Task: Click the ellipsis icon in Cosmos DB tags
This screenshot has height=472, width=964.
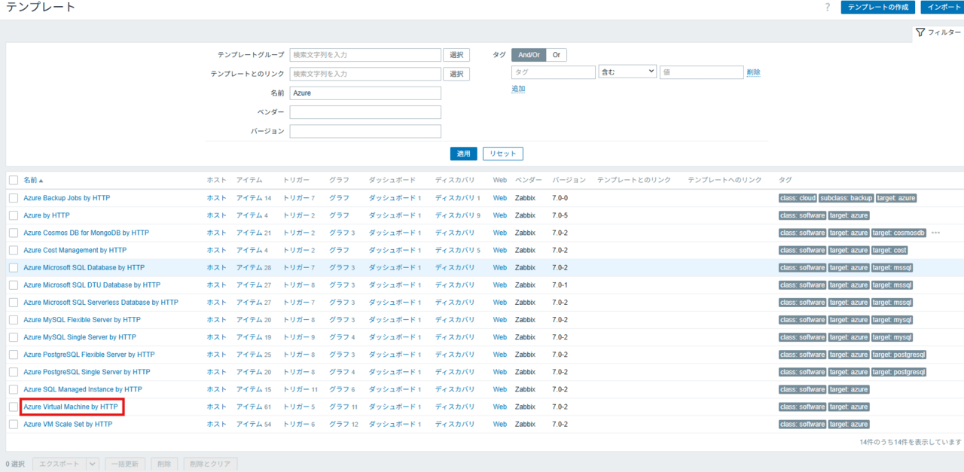Action: click(x=935, y=233)
